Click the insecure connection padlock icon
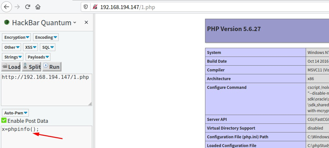329x148 pixels. (95, 7)
